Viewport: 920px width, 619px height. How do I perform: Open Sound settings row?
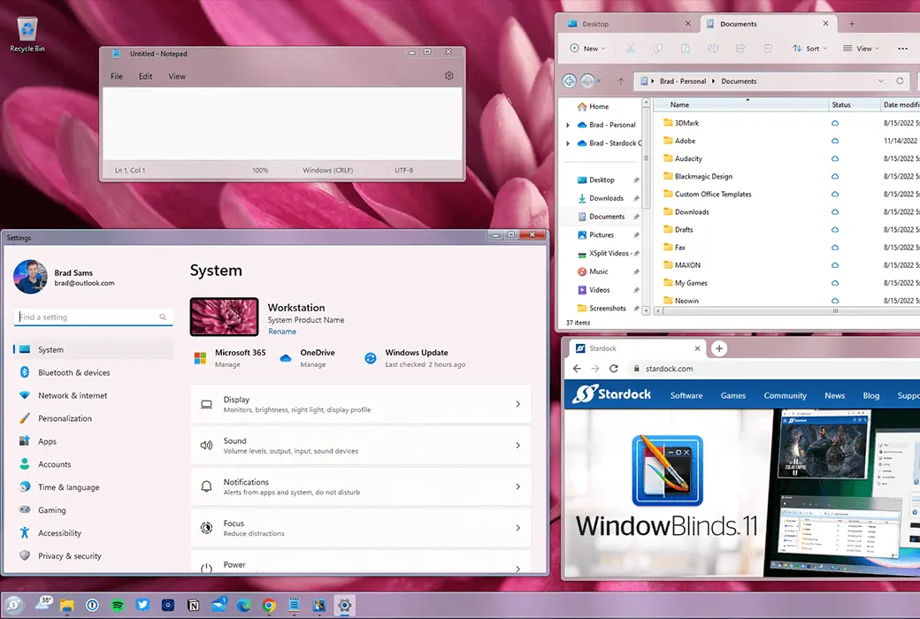click(361, 446)
